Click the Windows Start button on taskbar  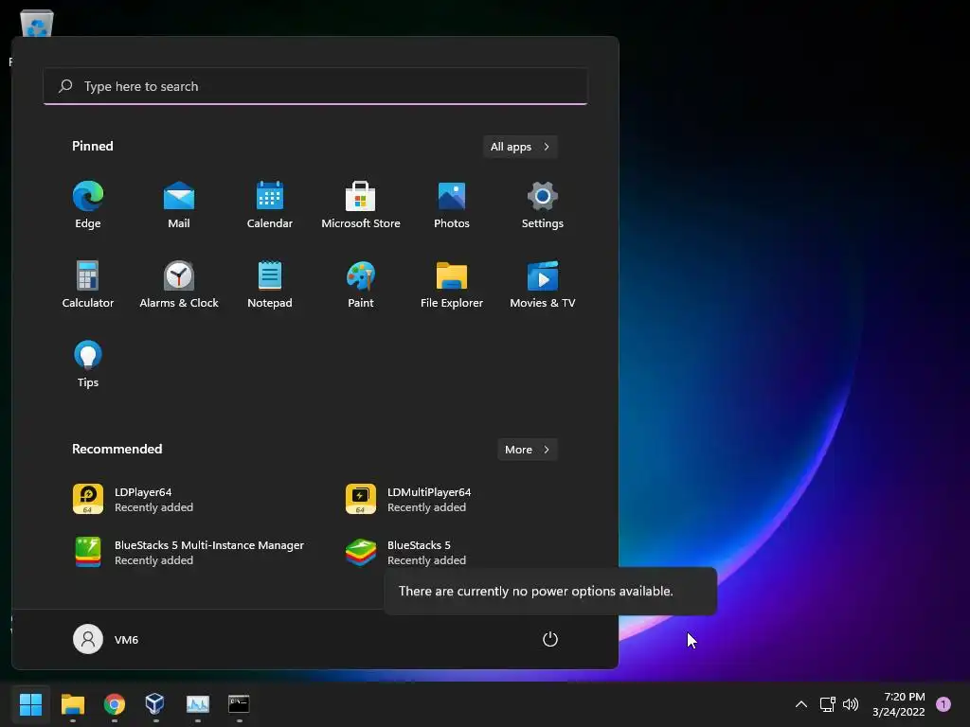[x=30, y=703]
